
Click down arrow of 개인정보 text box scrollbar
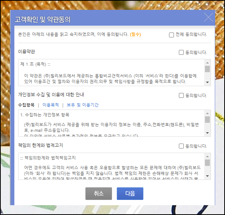(207, 133)
